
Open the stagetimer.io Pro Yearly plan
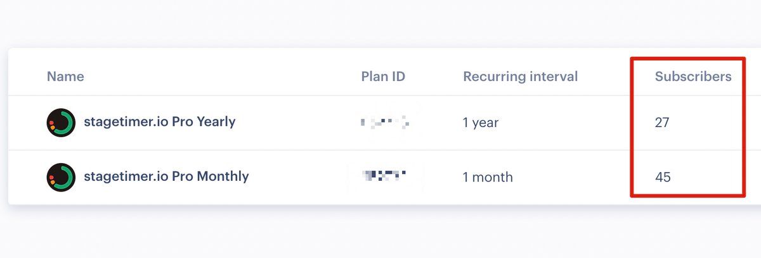click(159, 122)
